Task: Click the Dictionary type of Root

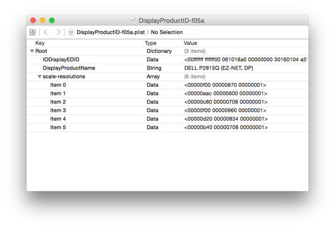Action: point(159,51)
